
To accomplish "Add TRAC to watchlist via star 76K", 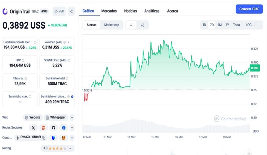I will pyautogui.click(x=59, y=11).
